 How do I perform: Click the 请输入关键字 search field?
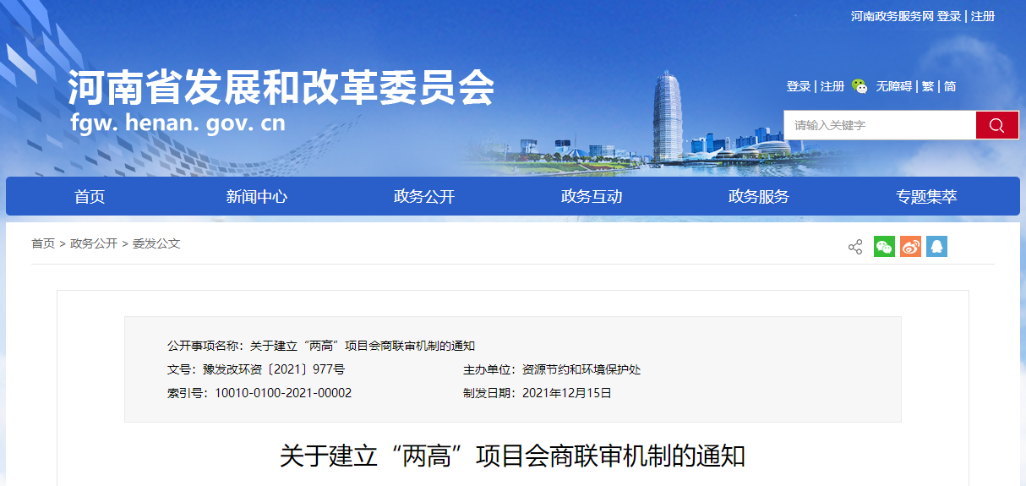point(879,125)
